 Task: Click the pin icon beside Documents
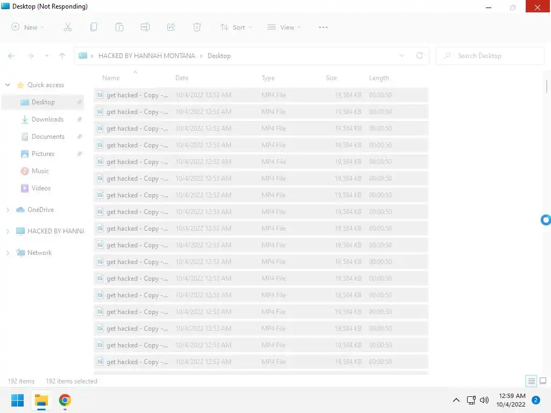click(x=80, y=136)
